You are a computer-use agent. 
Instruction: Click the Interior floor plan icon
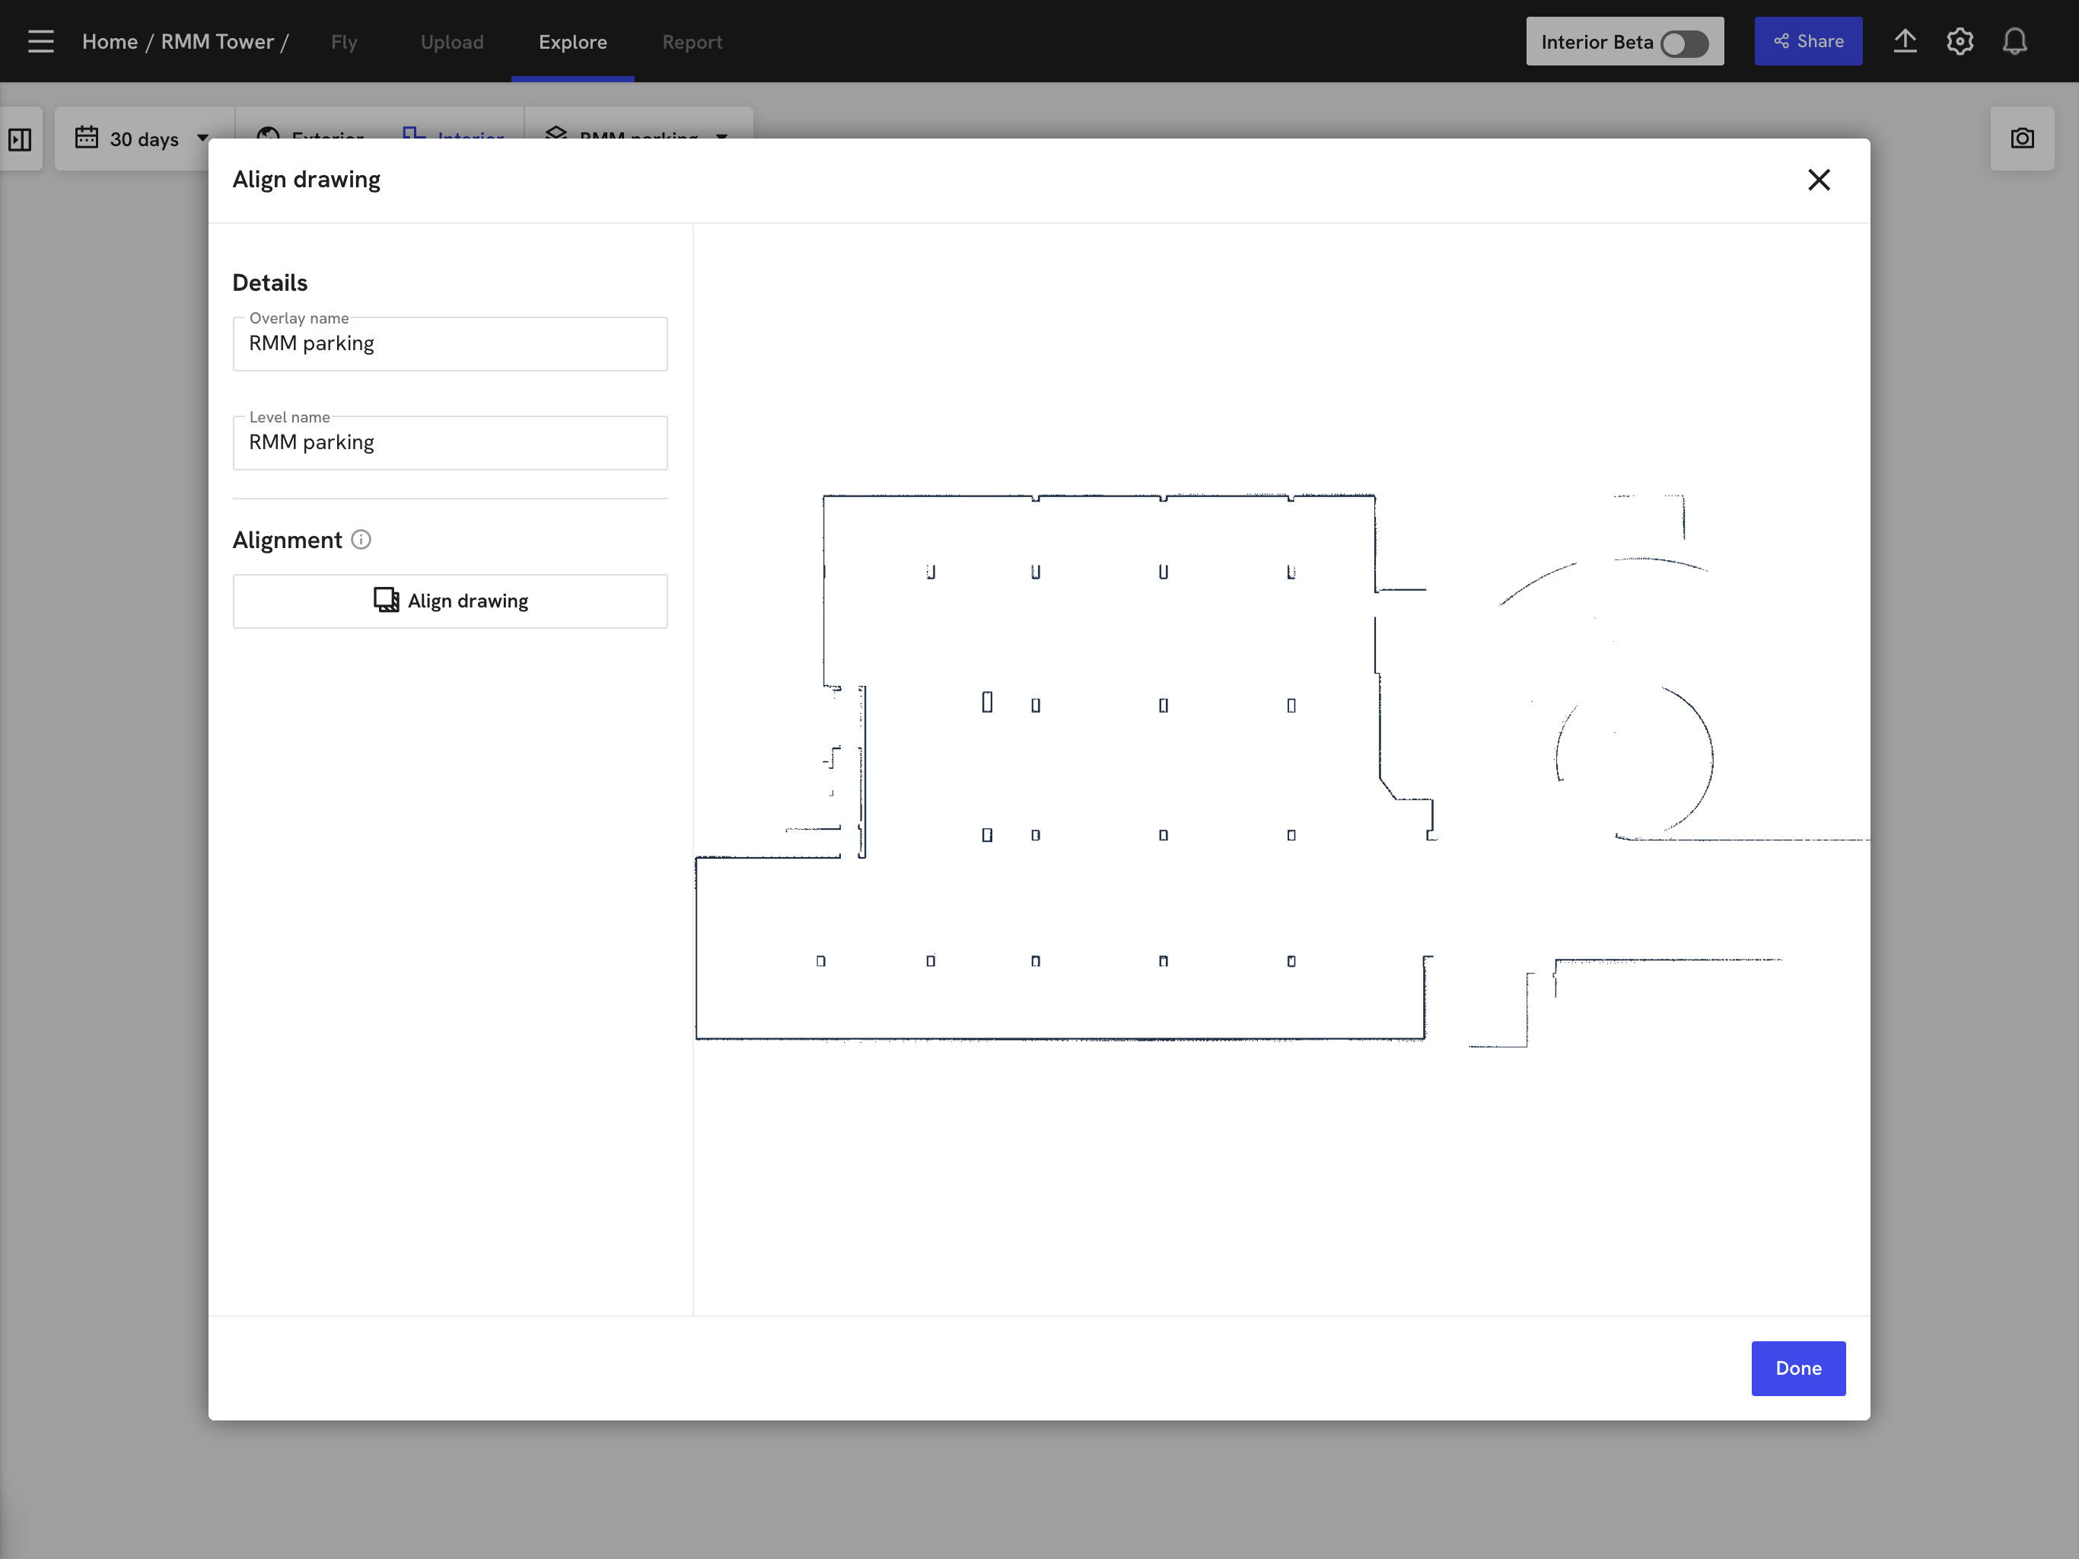coord(413,135)
